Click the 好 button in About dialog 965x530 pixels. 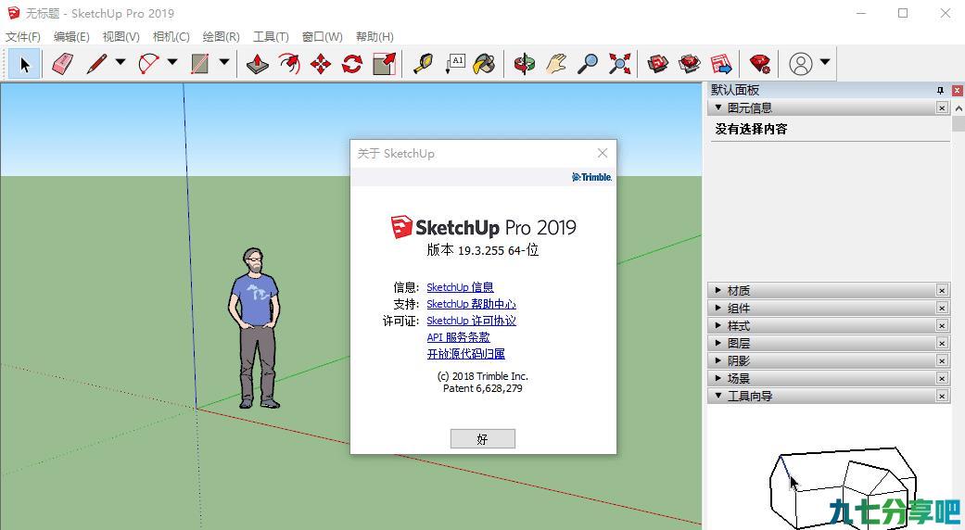(x=482, y=439)
